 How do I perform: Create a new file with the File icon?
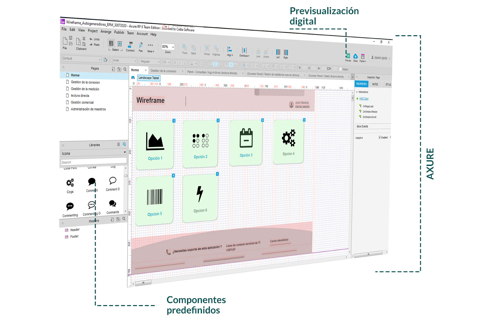click(65, 41)
